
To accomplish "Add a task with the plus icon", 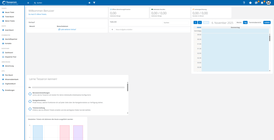I will point(112,29).
